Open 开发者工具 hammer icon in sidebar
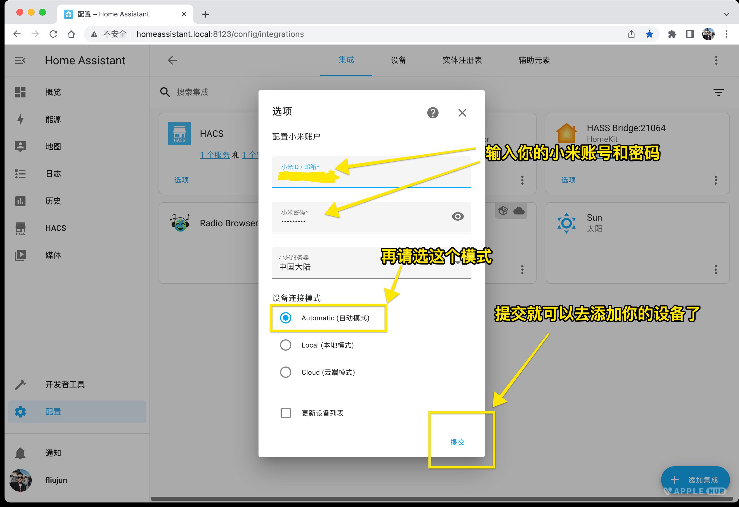Screen dimensions: 739x507 (x=20, y=385)
